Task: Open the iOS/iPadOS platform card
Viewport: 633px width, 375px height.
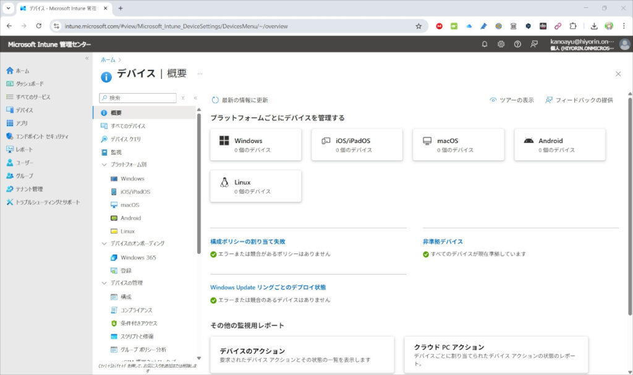Action: [x=357, y=144]
